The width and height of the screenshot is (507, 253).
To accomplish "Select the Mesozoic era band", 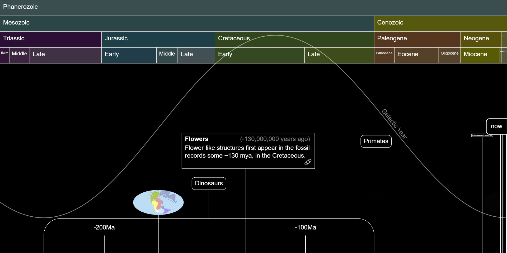I will pyautogui.click(x=185, y=23).
